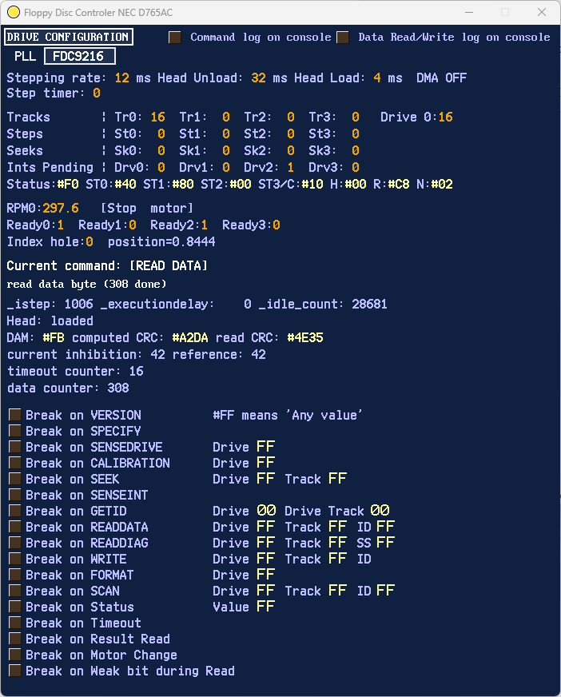The height and width of the screenshot is (697, 561).
Task: Check Break on SENSEDRIVE box
Action: (15, 447)
